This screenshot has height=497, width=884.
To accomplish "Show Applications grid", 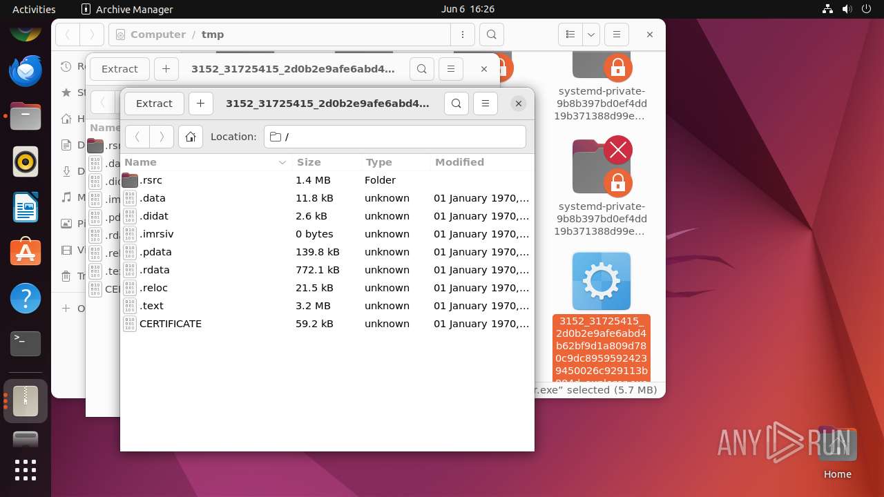I will tap(26, 470).
